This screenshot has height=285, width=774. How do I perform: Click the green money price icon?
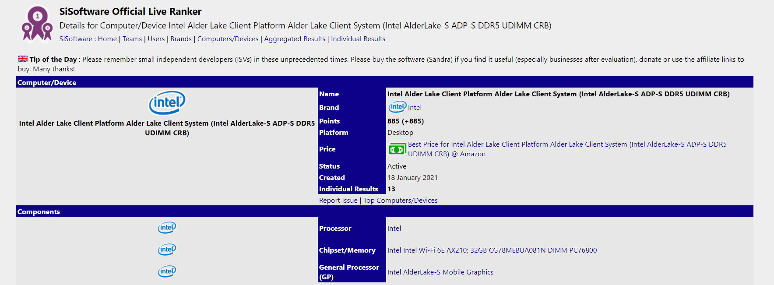pos(398,149)
